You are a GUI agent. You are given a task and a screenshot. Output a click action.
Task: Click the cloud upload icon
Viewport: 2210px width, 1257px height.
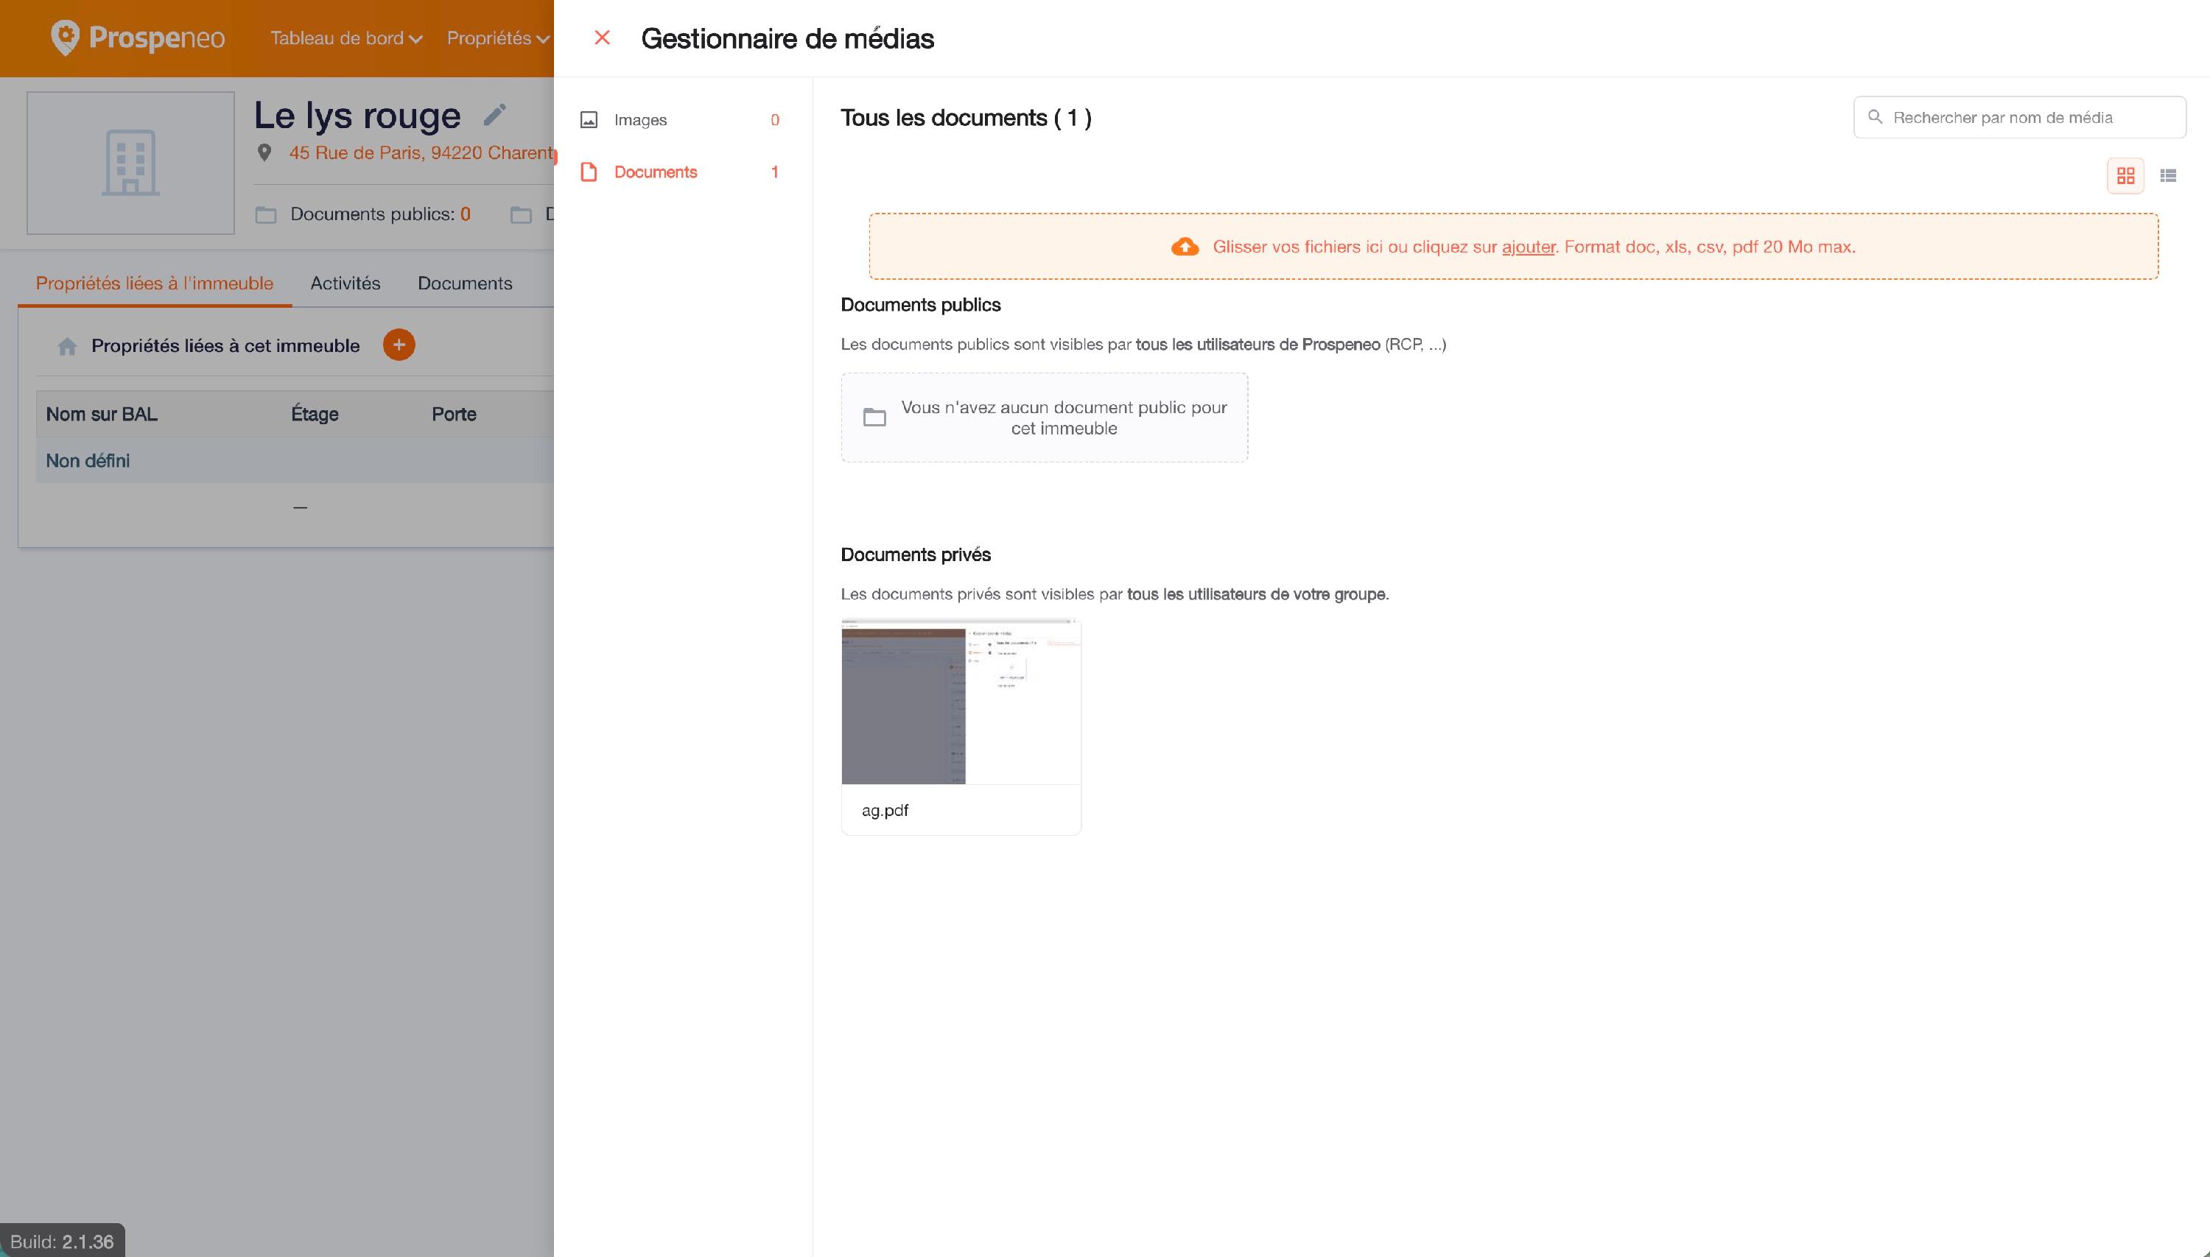click(1184, 247)
